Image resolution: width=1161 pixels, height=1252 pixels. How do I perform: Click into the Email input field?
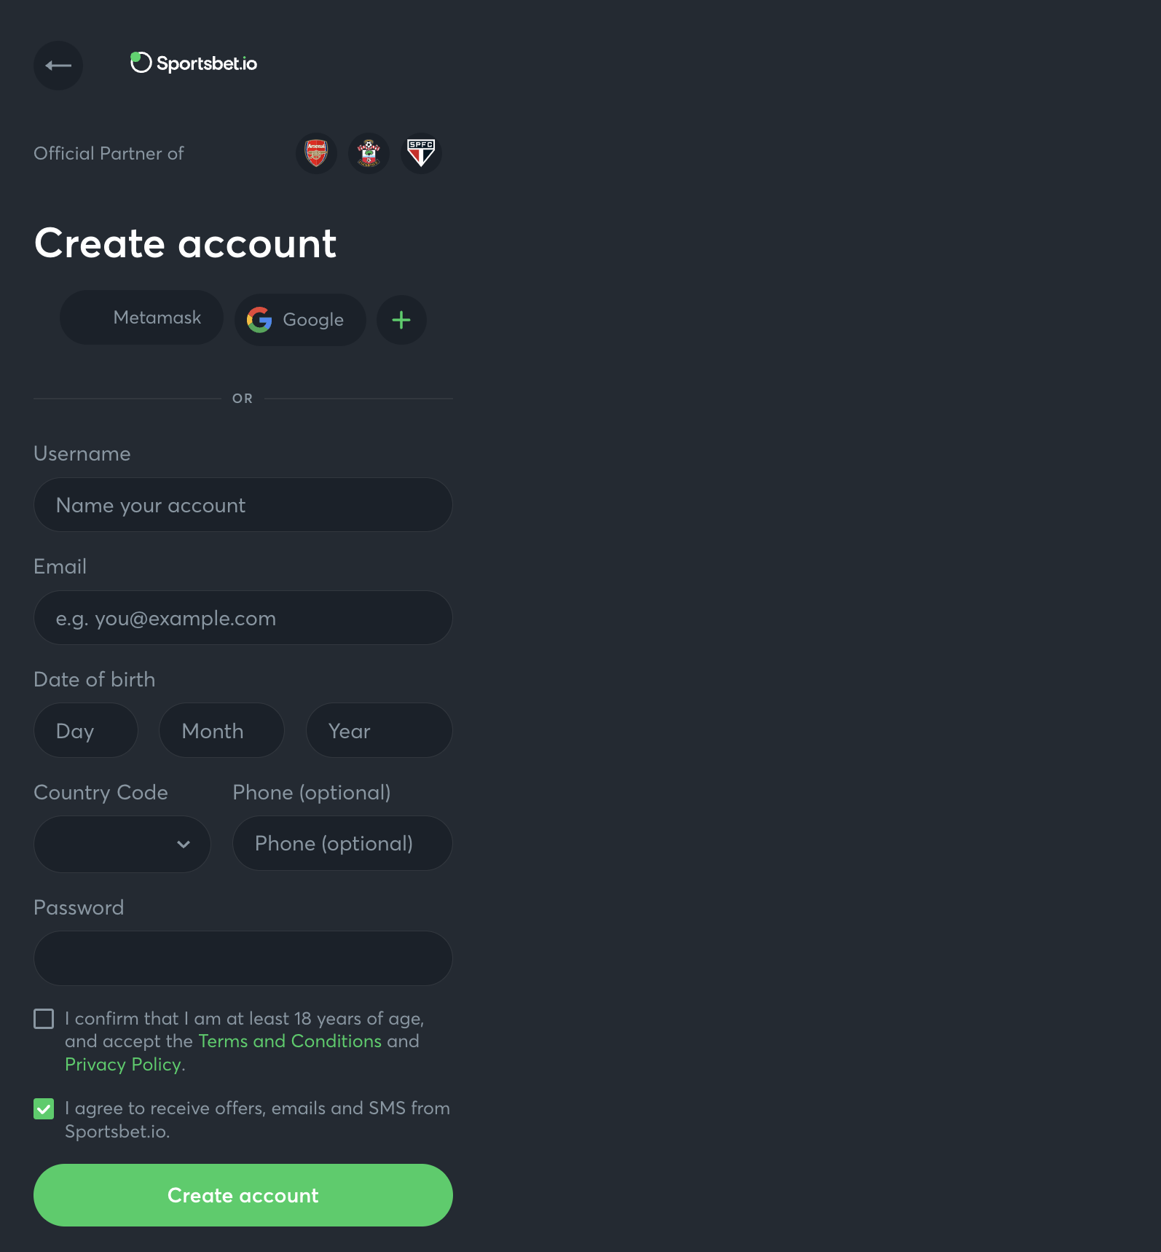click(243, 618)
